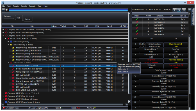The height and width of the screenshot is (111, 196).
Task: Click the blue test progress bar
Action: pos(68,10)
